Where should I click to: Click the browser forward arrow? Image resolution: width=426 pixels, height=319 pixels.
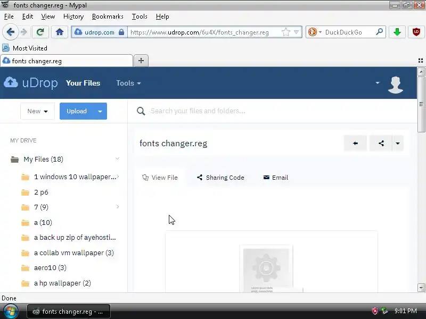click(24, 32)
